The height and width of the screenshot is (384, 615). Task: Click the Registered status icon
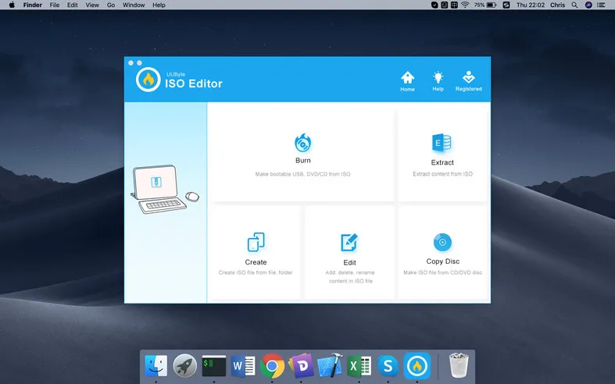[x=468, y=81]
